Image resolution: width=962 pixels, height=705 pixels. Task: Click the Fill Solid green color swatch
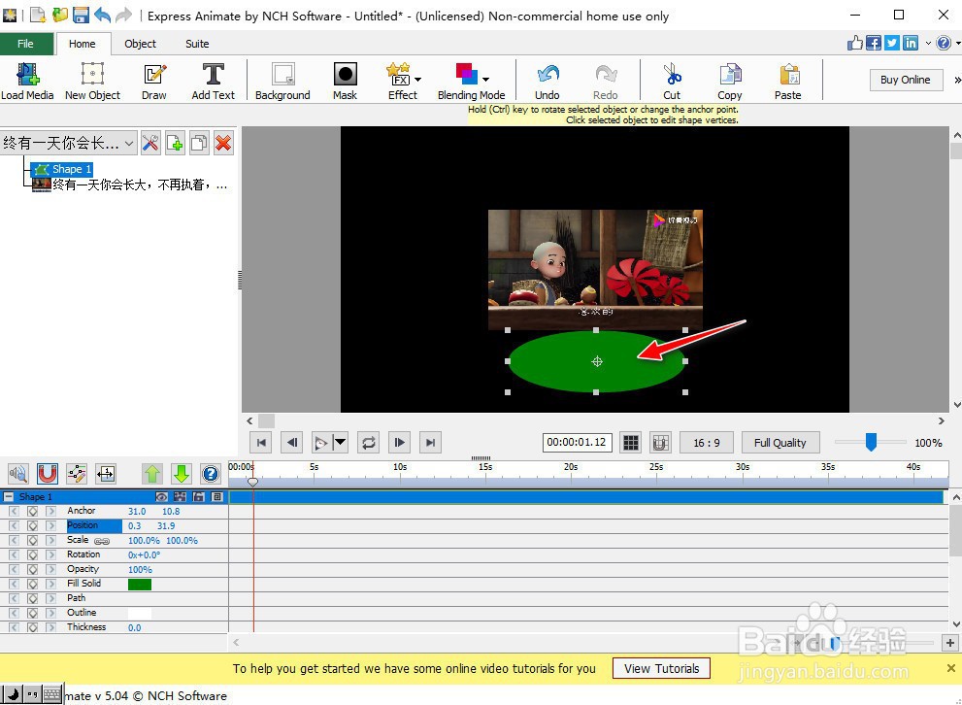pyautogui.click(x=140, y=585)
